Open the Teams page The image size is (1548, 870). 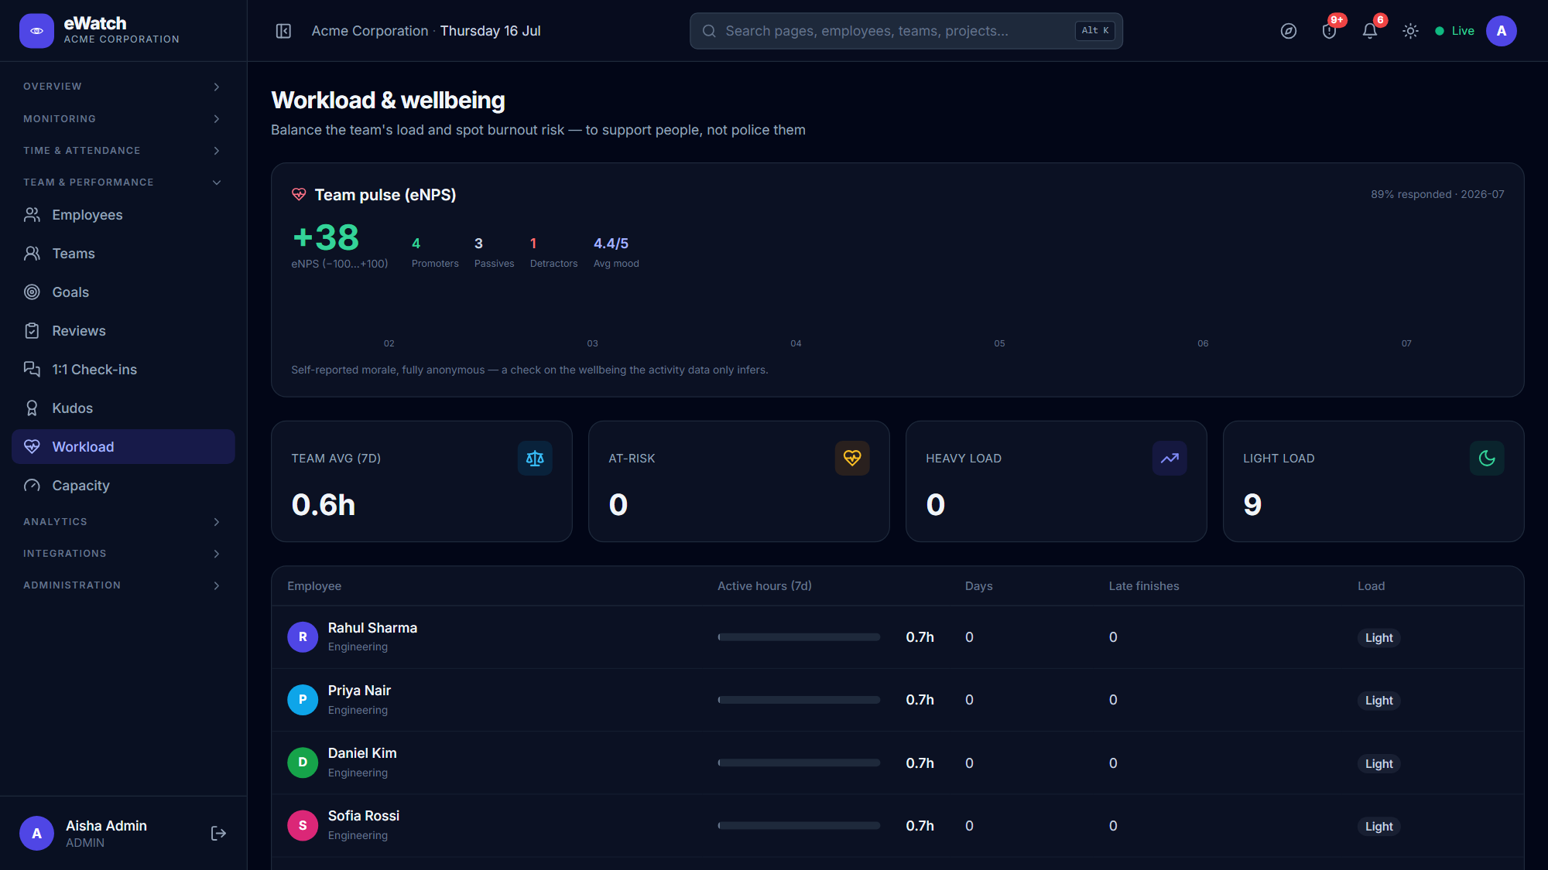tap(123, 254)
